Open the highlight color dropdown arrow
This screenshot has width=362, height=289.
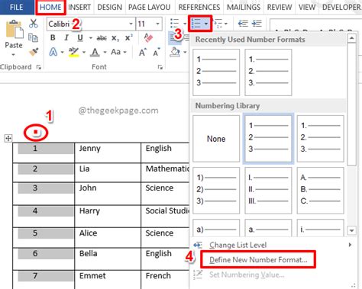[84, 53]
